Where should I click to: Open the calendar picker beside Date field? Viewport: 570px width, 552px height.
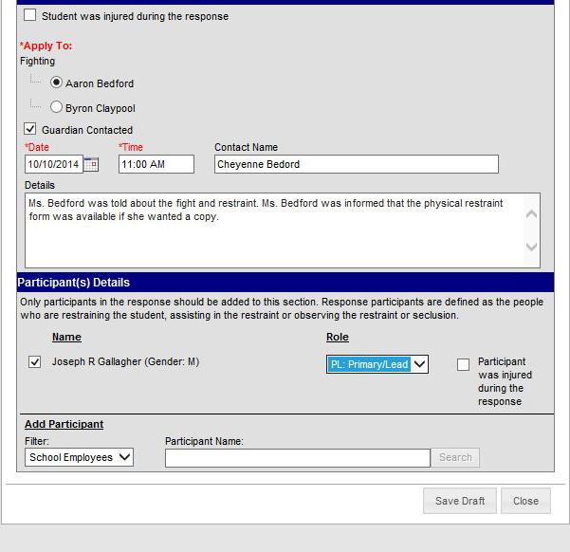pos(91,164)
